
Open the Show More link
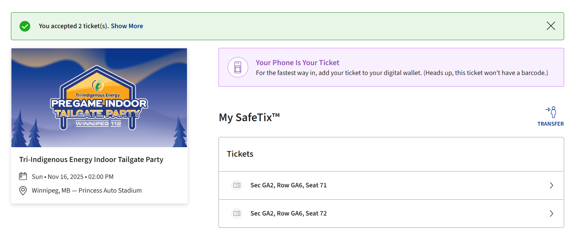(x=127, y=26)
